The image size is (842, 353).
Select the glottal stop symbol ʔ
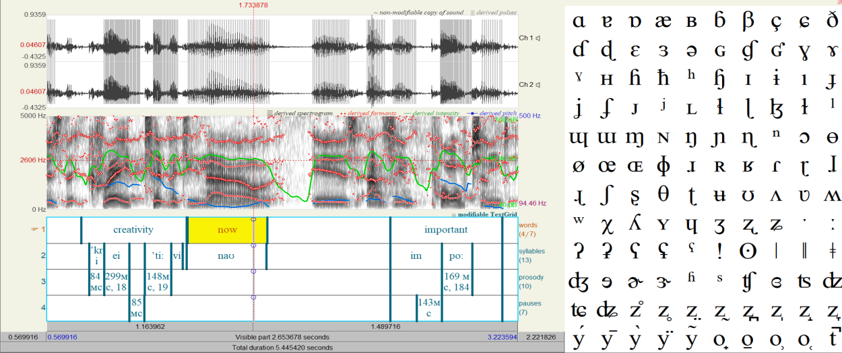[578, 251]
